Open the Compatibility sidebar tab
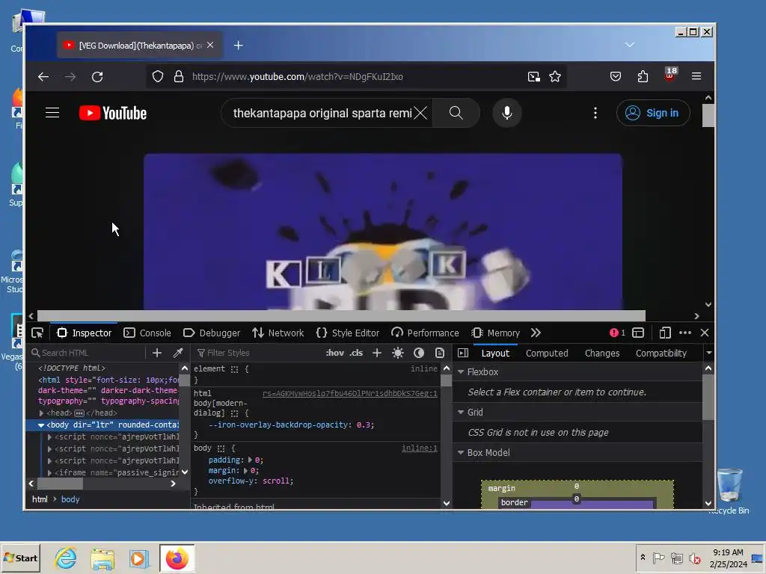The width and height of the screenshot is (766, 574). (661, 353)
